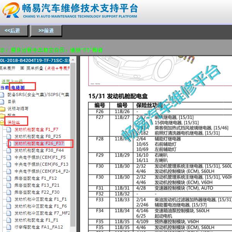This screenshot has width=232, height=232.
Task: Click the text 前照灯清洗器电机继电器
Action: click(179, 133)
